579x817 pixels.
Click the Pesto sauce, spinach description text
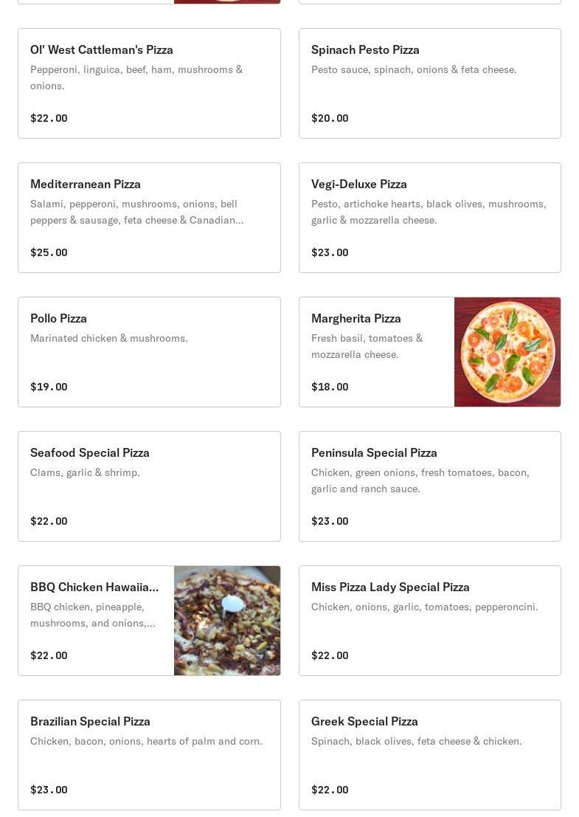[x=414, y=70]
